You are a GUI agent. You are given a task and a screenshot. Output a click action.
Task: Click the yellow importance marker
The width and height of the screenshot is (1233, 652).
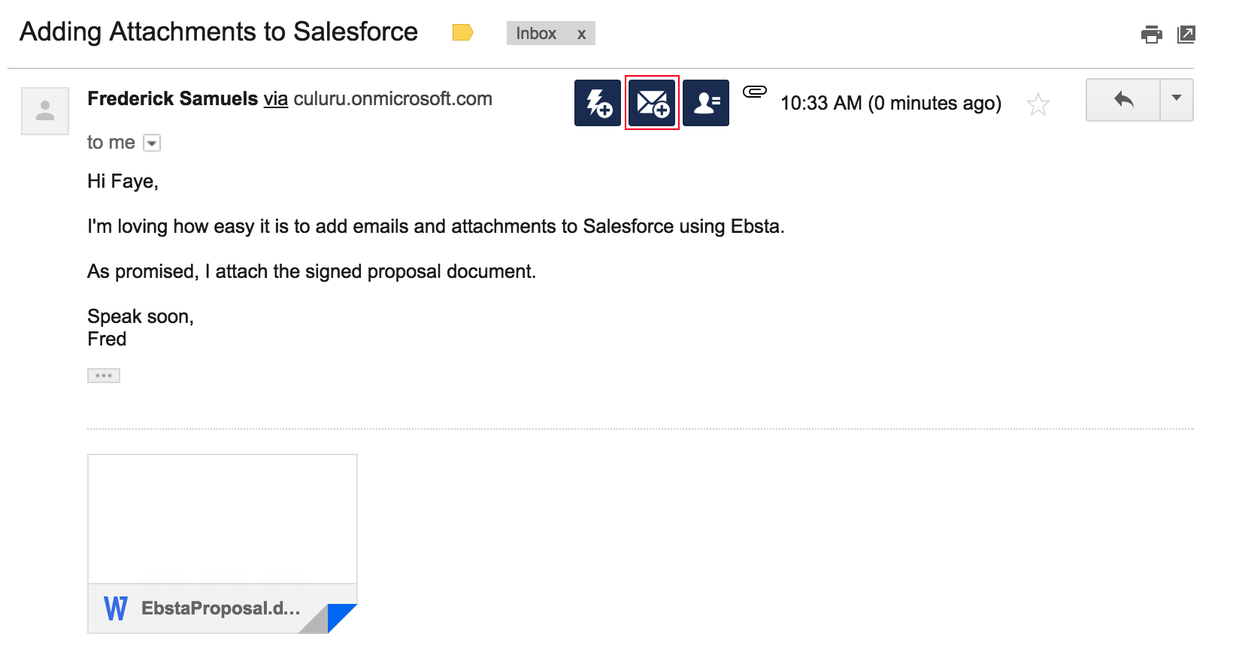pos(462,32)
